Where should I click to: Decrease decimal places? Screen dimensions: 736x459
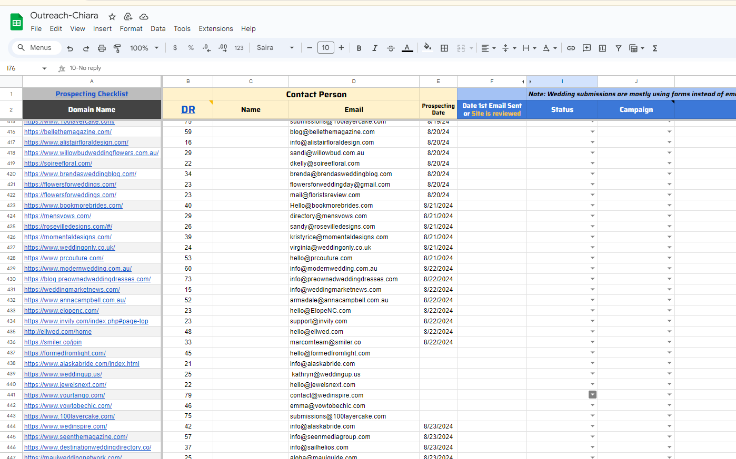(206, 48)
